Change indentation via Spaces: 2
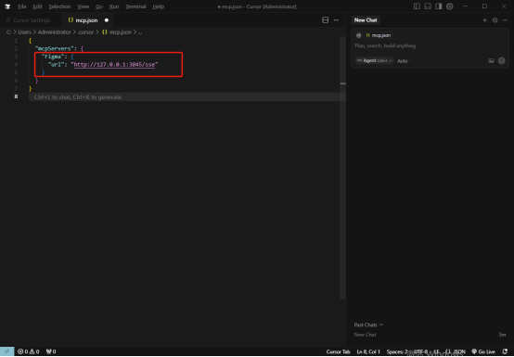The height and width of the screenshot is (357, 514). coord(397,351)
